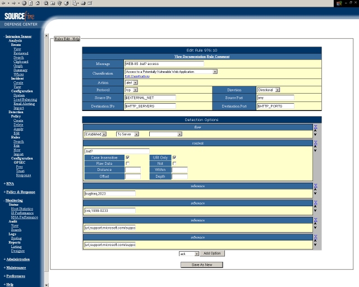Move the content option up with its arrow
Screen dimensions: 359x287
coord(315,146)
